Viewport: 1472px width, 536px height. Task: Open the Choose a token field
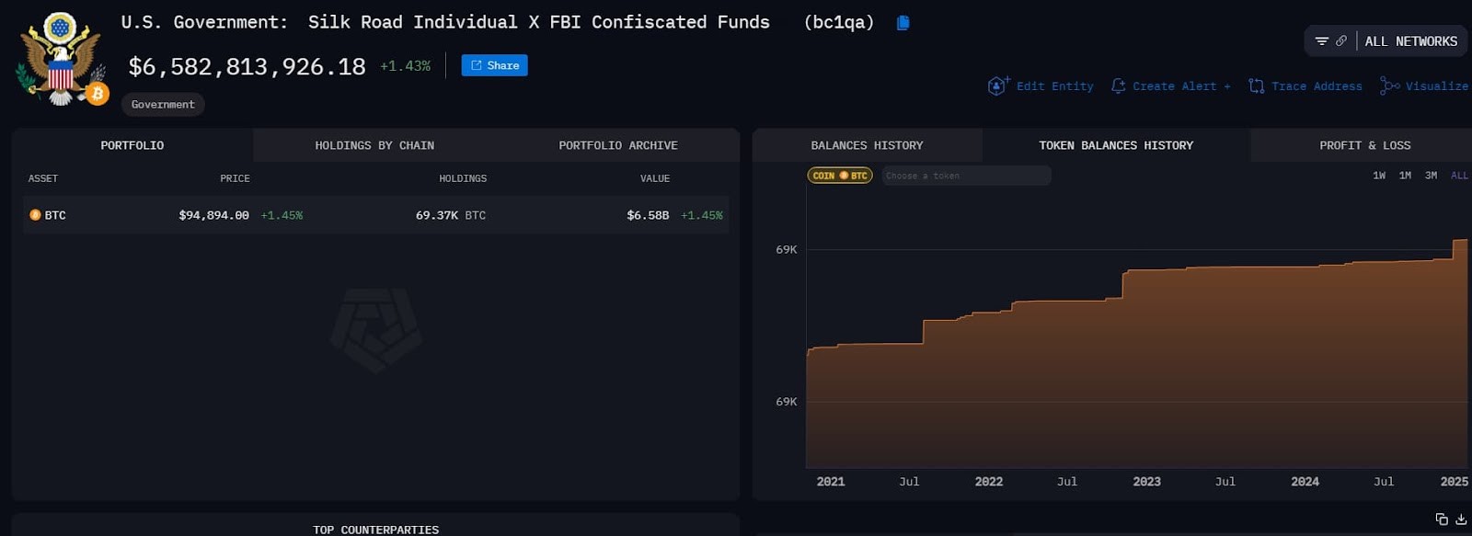pos(966,176)
